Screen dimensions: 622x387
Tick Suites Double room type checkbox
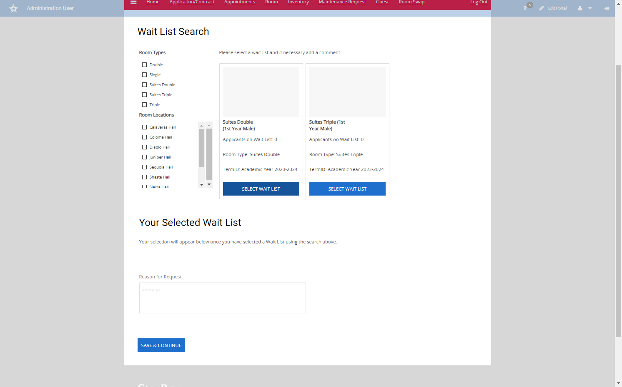pos(144,85)
